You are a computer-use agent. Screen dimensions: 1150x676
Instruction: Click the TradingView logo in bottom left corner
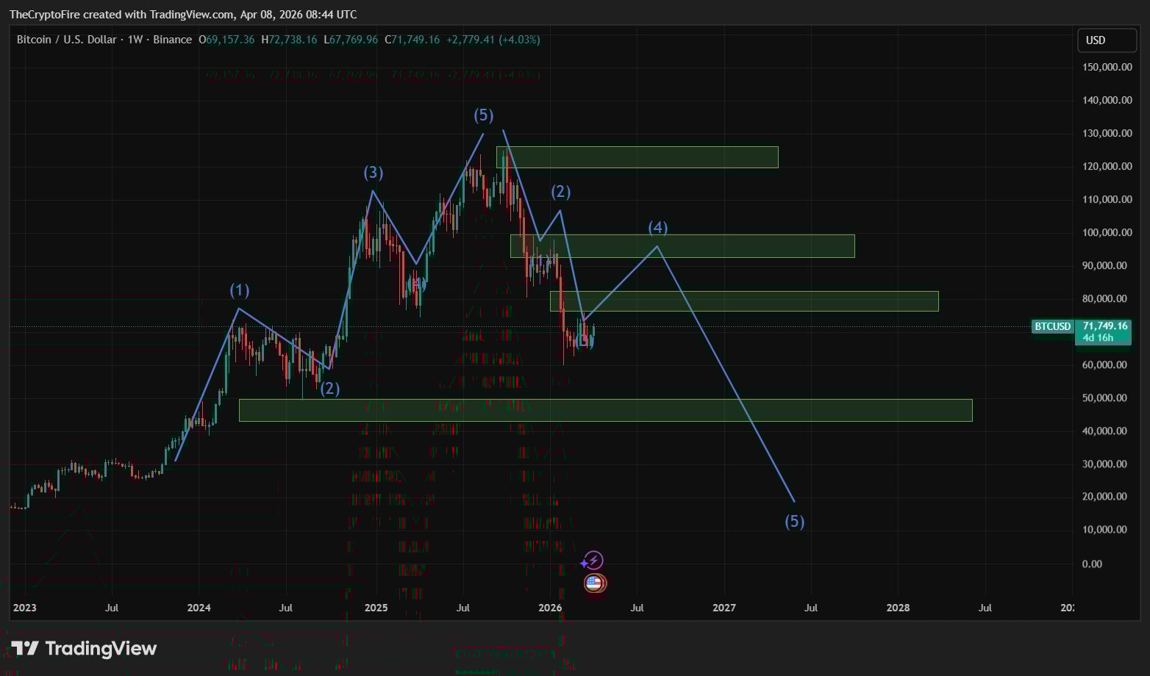83,648
